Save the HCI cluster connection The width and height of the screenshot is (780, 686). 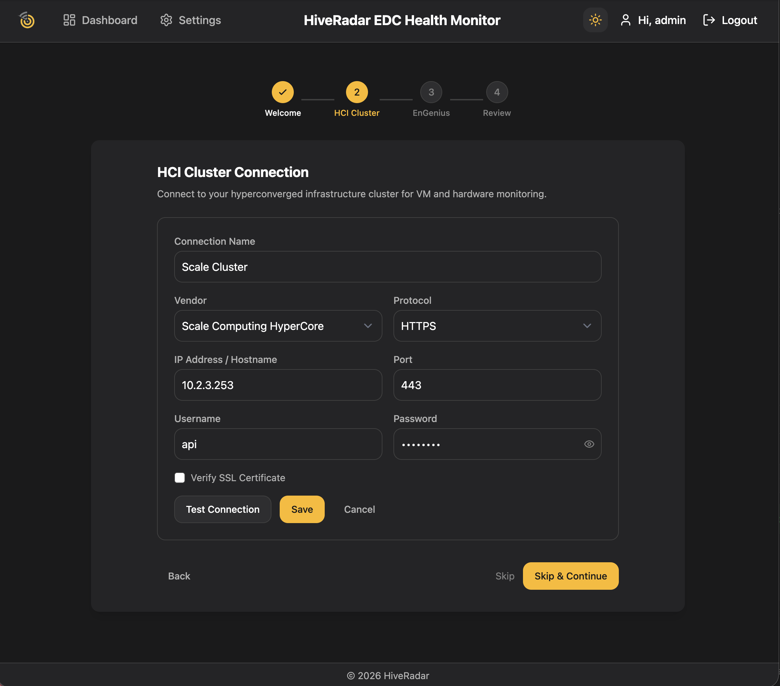coord(302,510)
